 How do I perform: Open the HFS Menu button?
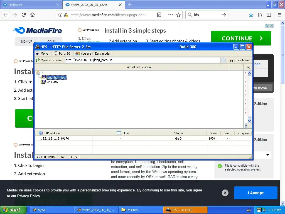[42, 53]
